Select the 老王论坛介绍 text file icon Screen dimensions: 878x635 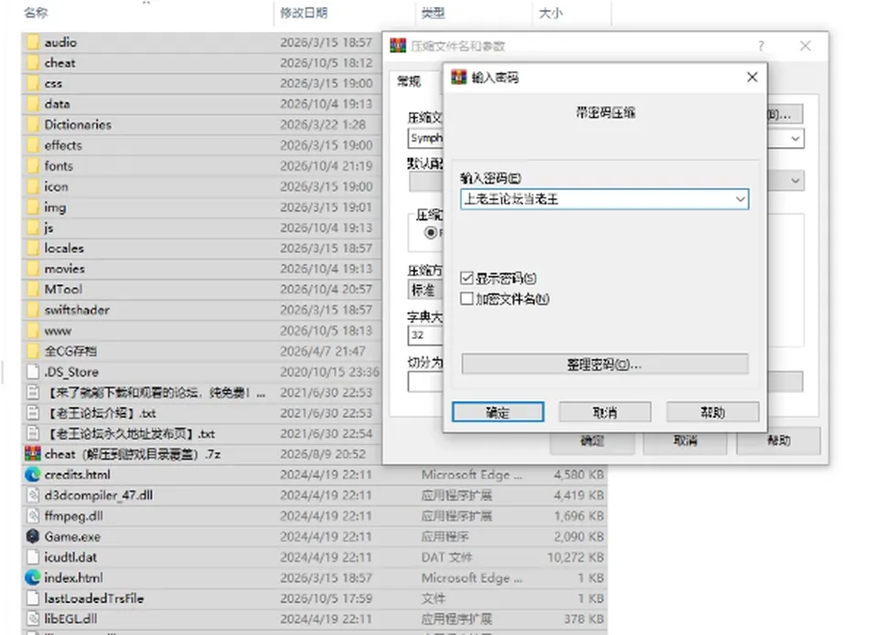pyautogui.click(x=33, y=413)
